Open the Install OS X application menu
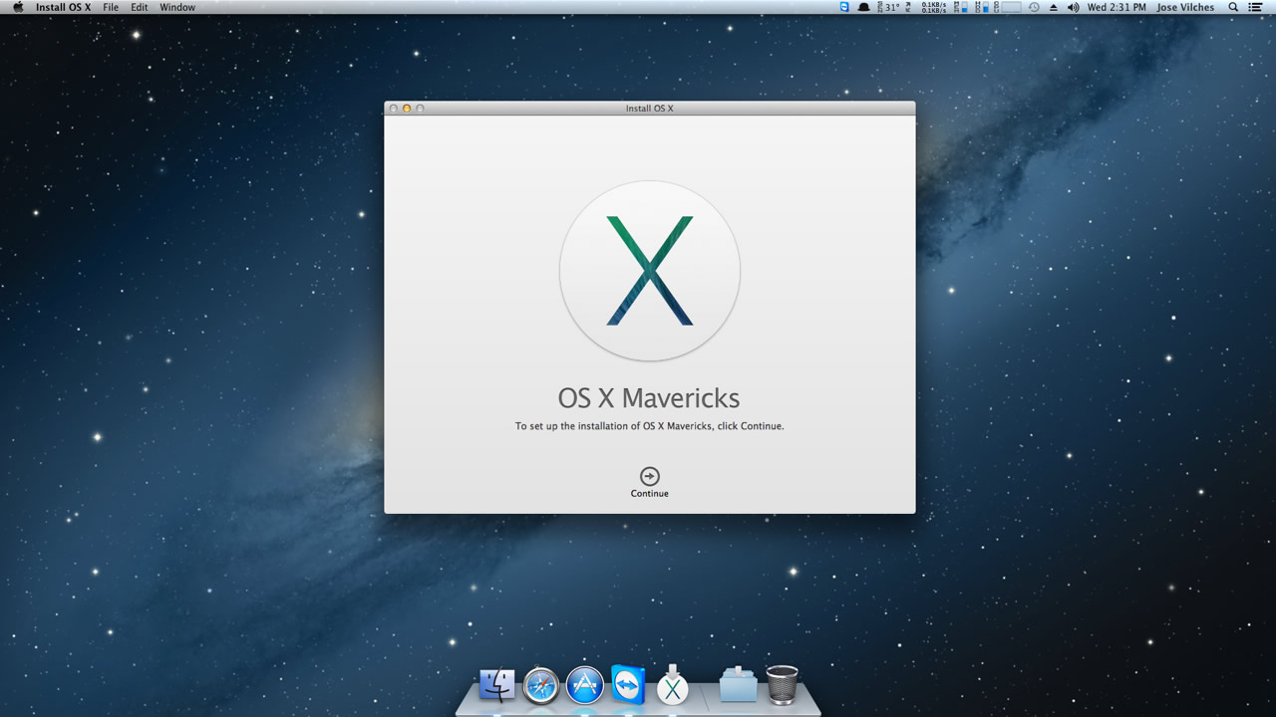Image resolution: width=1276 pixels, height=717 pixels. [63, 7]
